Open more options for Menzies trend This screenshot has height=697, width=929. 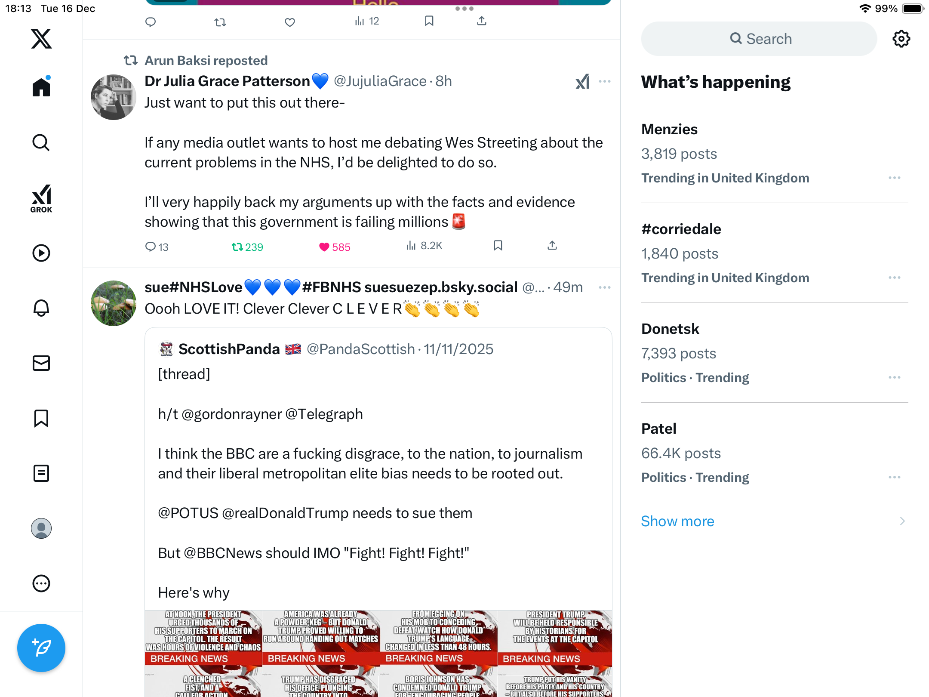(895, 178)
